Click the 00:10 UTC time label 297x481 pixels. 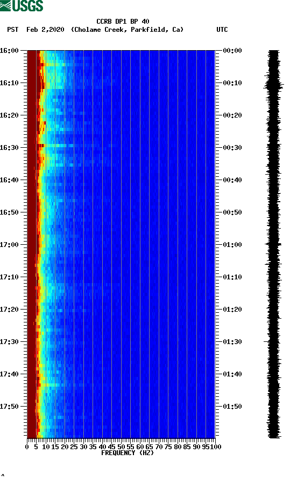[x=232, y=83]
